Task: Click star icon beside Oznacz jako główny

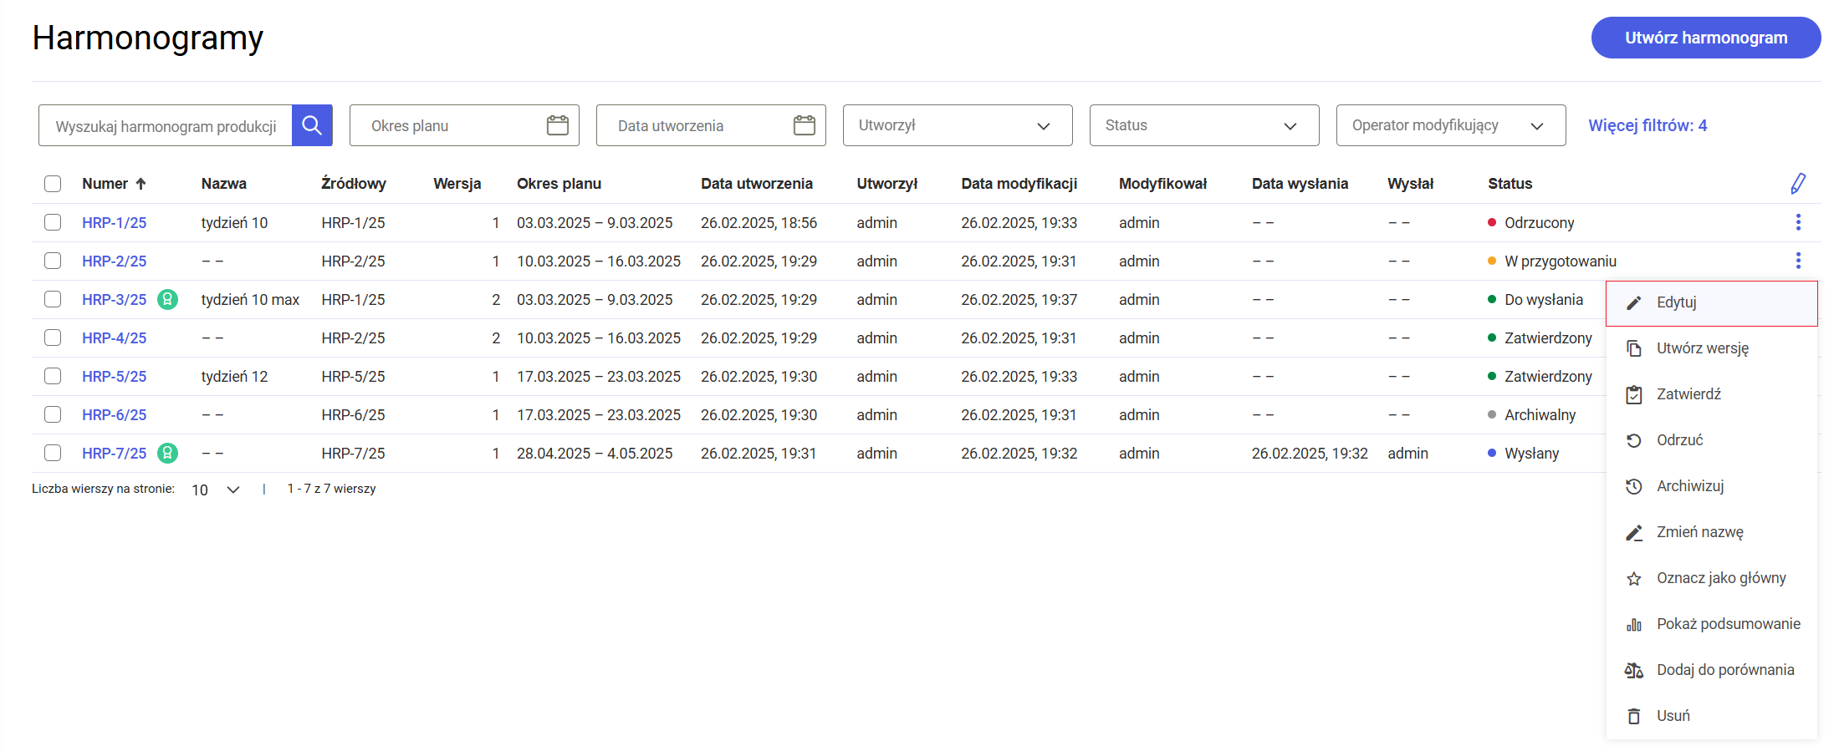Action: (x=1633, y=578)
